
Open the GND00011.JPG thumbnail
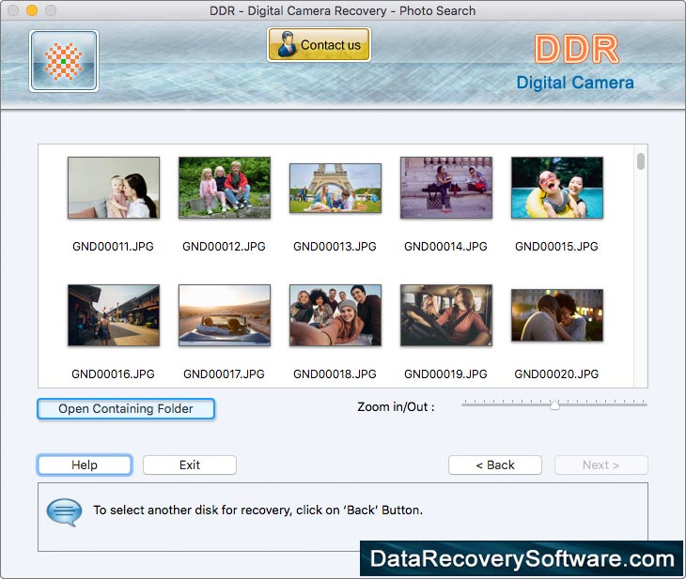[114, 188]
